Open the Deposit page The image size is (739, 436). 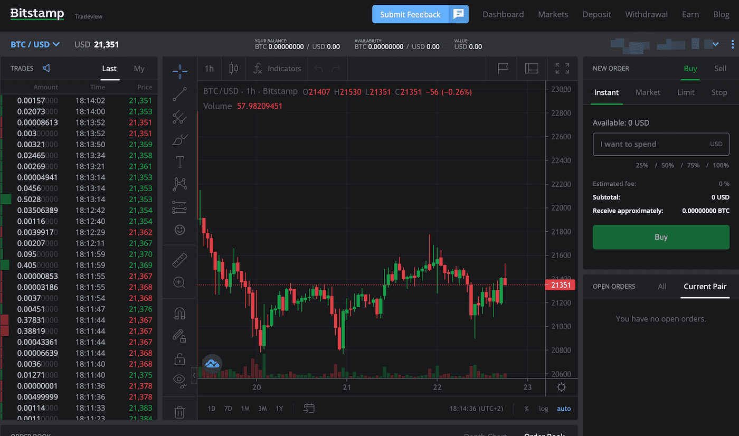tap(596, 14)
